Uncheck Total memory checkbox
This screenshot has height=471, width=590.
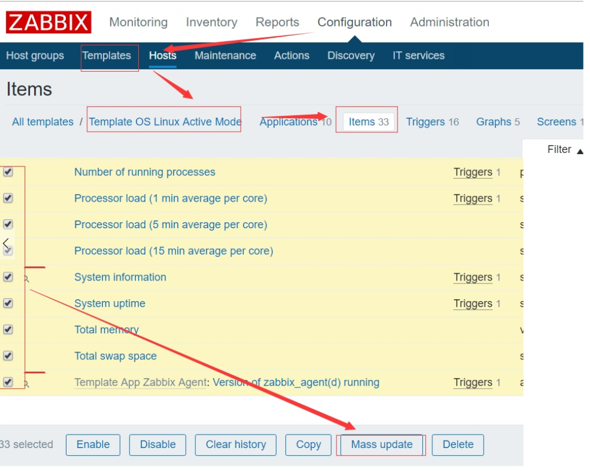click(x=8, y=330)
